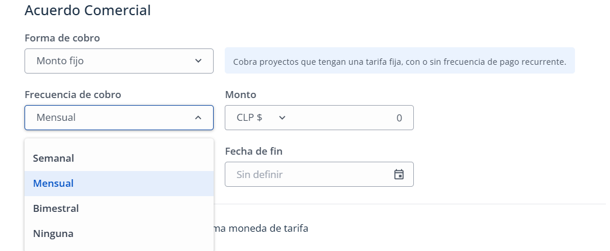Collapse Frecuencia de cobro with the up chevron
610x251 pixels.
point(198,117)
